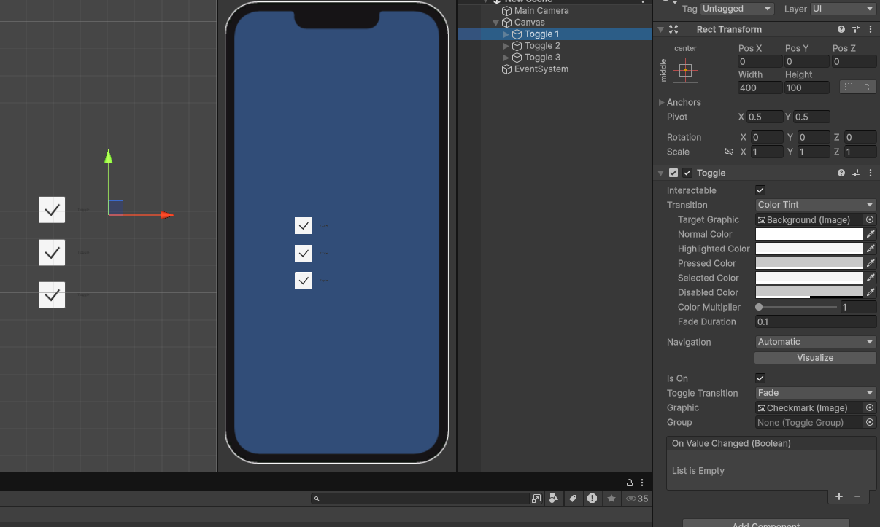The height and width of the screenshot is (527, 880).
Task: Pick Disabled Color with eyedropper
Action: pos(871,292)
